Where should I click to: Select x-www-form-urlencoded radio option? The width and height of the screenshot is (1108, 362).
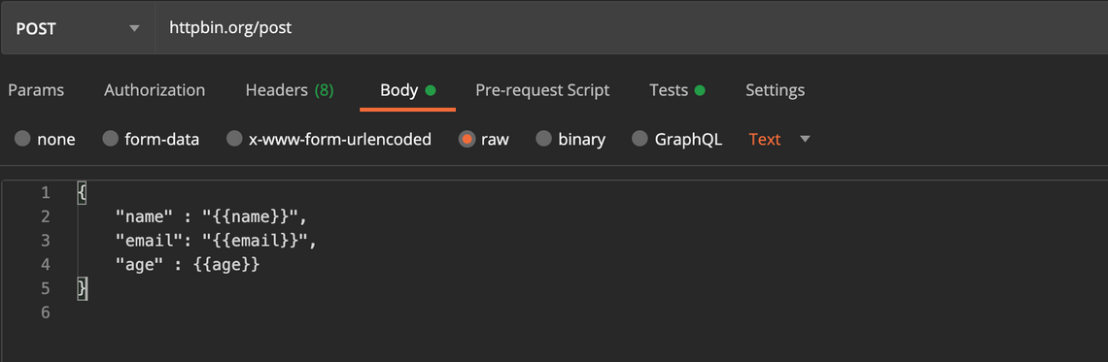[234, 139]
